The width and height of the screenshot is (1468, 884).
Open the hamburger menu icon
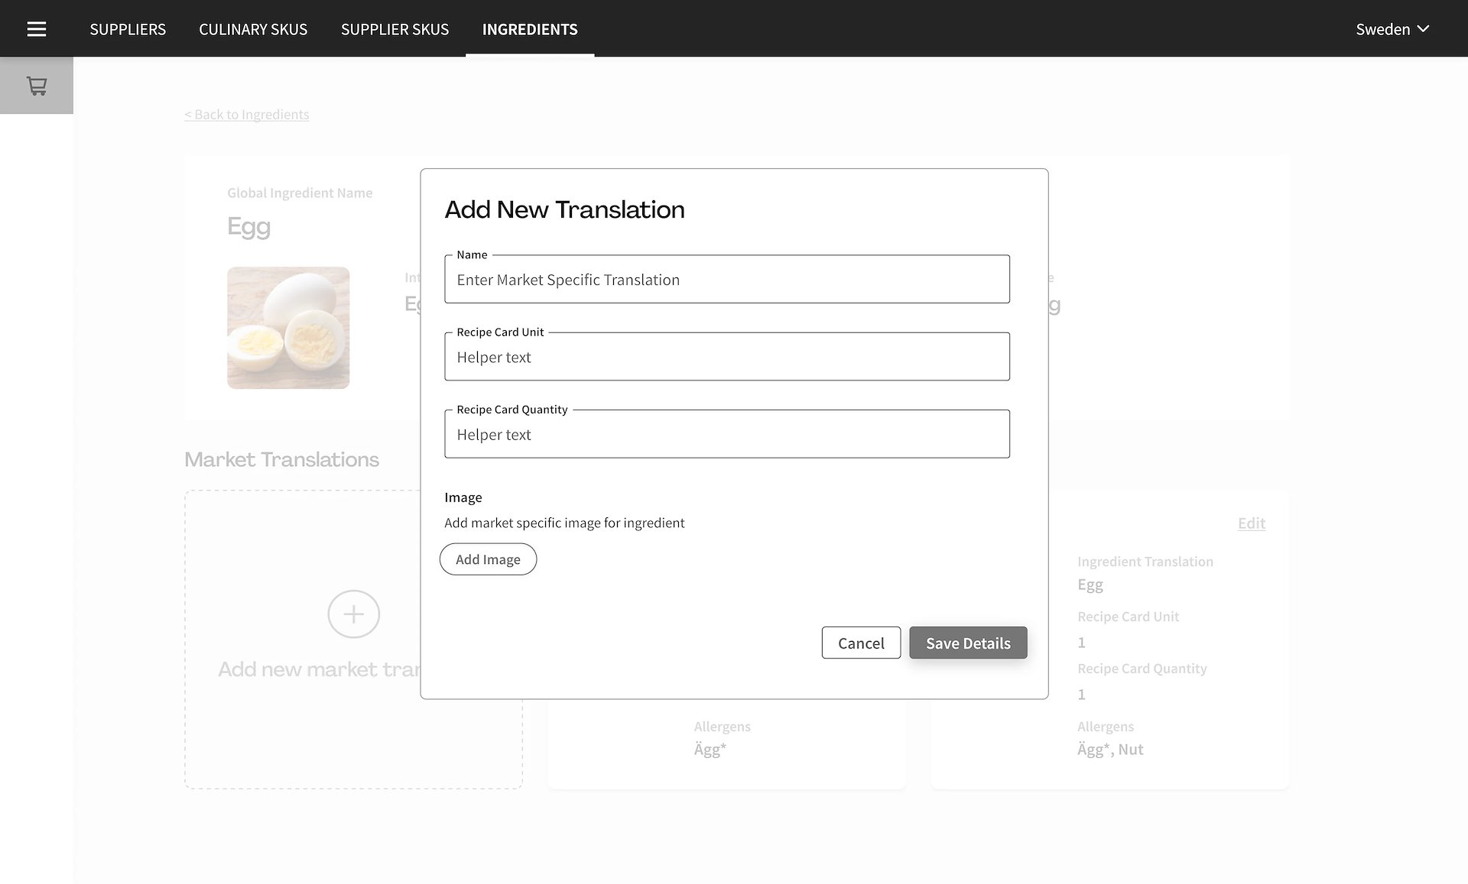(x=37, y=29)
